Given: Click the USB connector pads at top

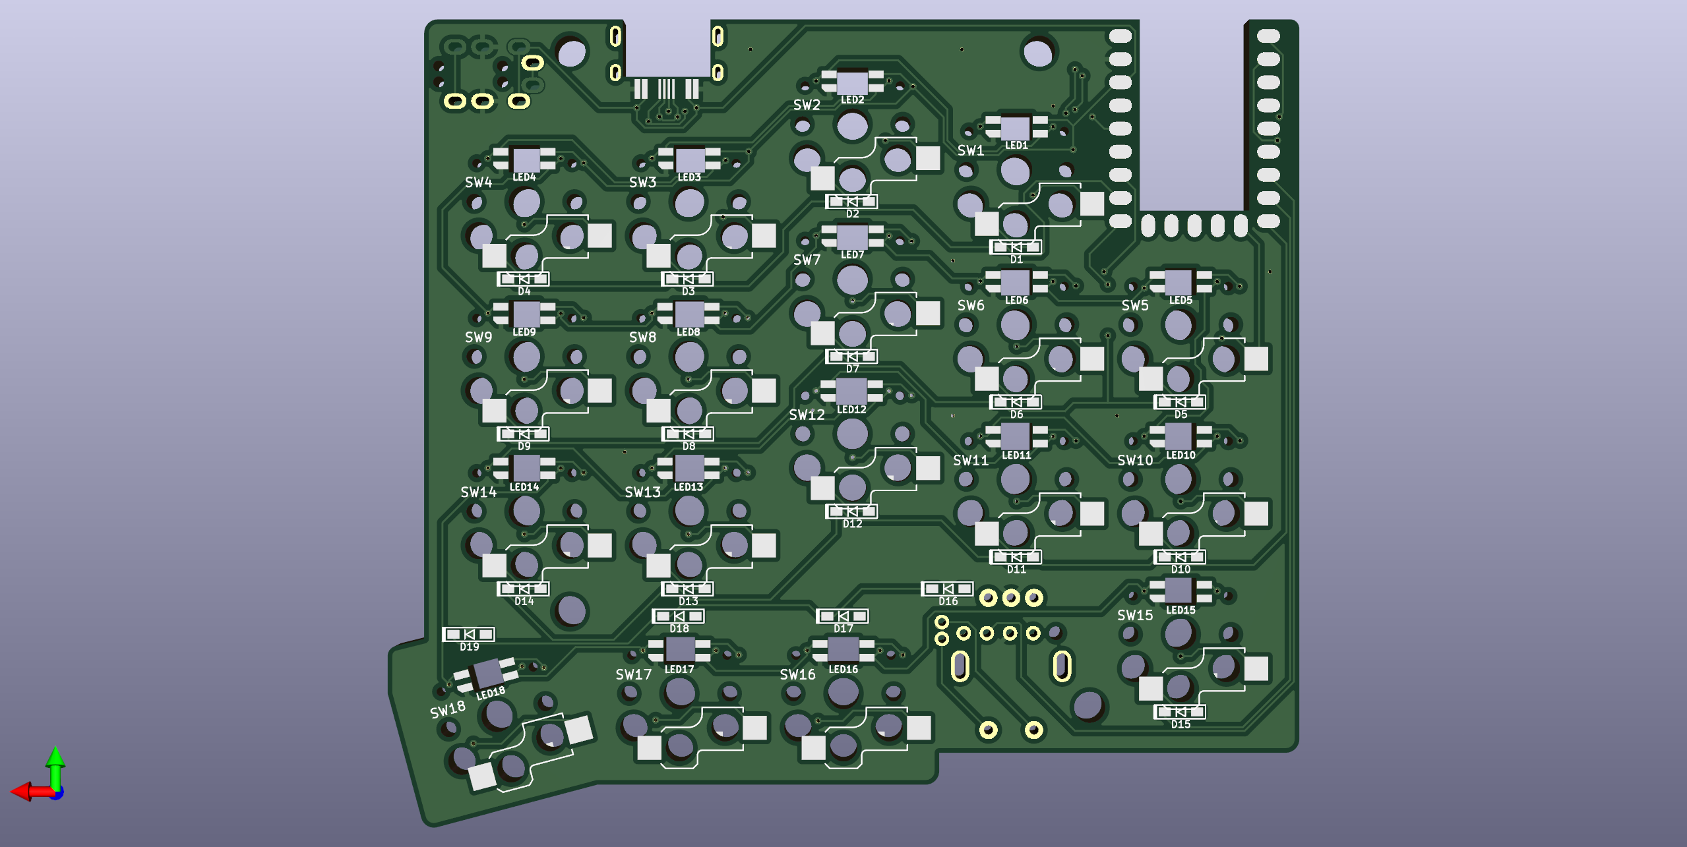Looking at the screenshot, I should [x=666, y=88].
